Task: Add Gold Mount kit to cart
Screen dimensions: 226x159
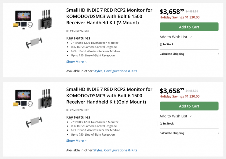Action: (189, 106)
